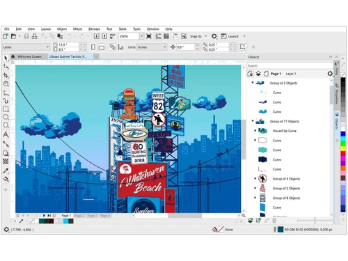Expand the PowerClip Curve item
The width and height of the screenshot is (348, 261).
pyautogui.click(x=255, y=131)
